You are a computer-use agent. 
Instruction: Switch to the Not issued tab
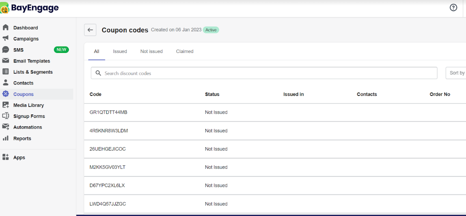[x=151, y=51]
